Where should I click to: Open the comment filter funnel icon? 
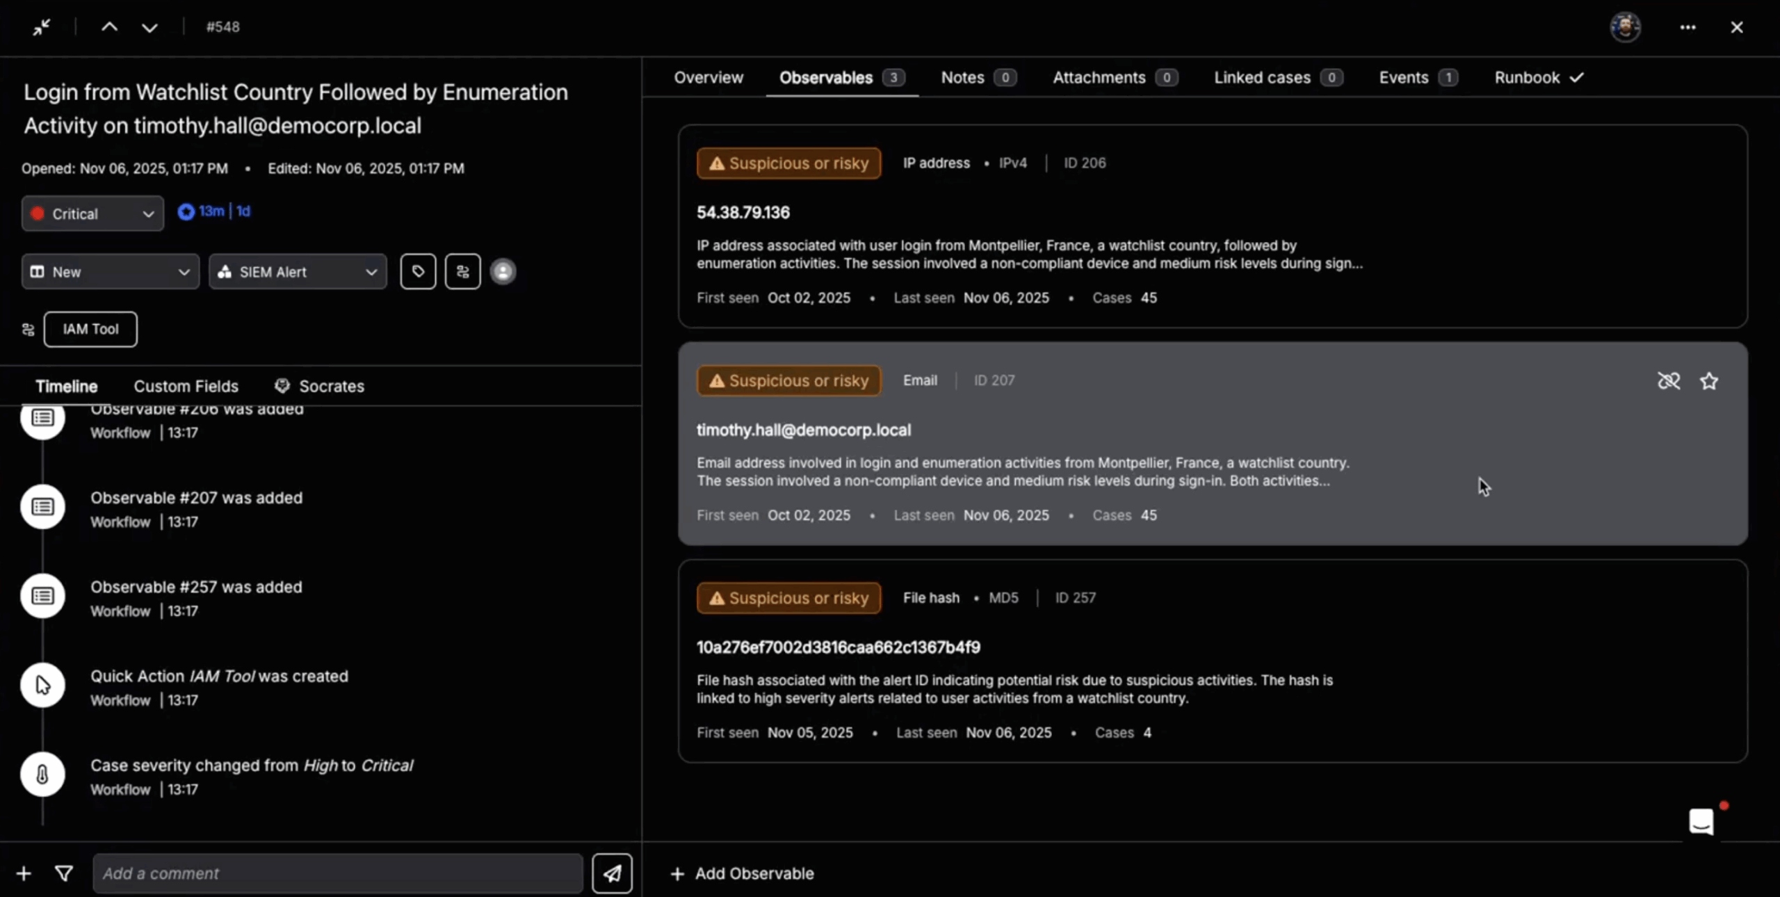[63, 873]
